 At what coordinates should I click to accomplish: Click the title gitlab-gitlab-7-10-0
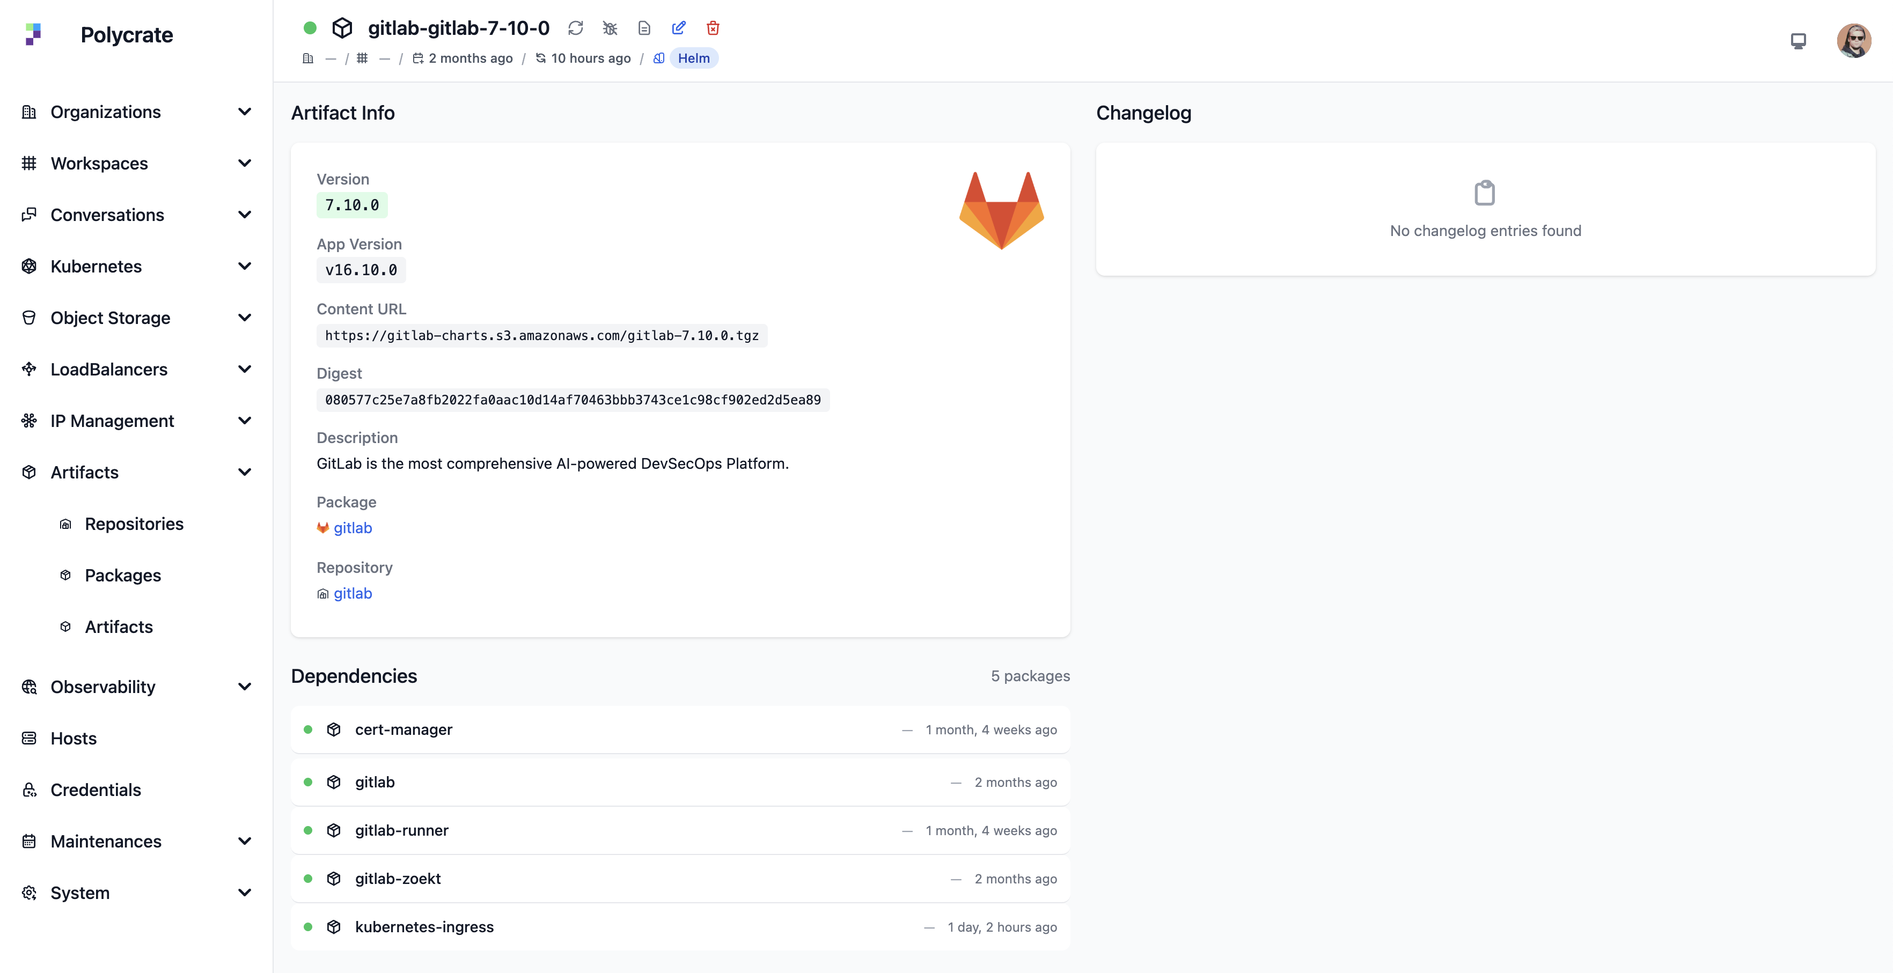(459, 28)
